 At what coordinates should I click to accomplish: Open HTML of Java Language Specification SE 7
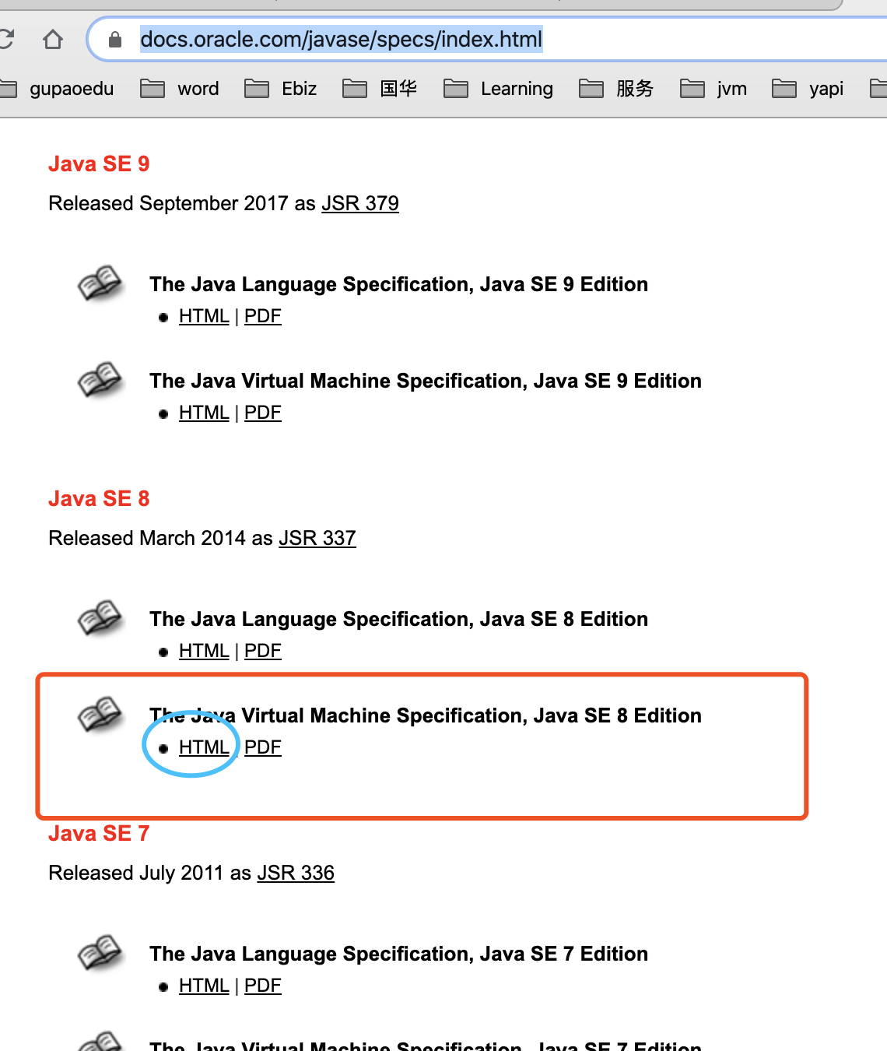coord(204,986)
